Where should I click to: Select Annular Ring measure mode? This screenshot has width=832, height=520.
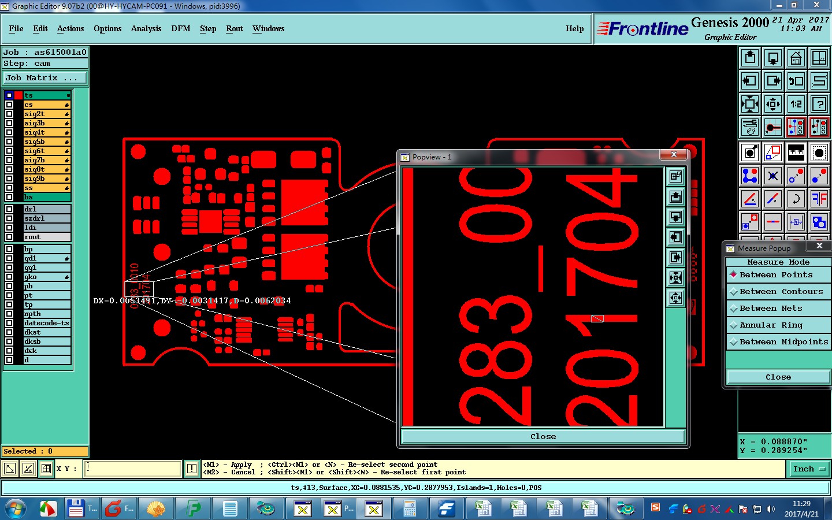778,325
